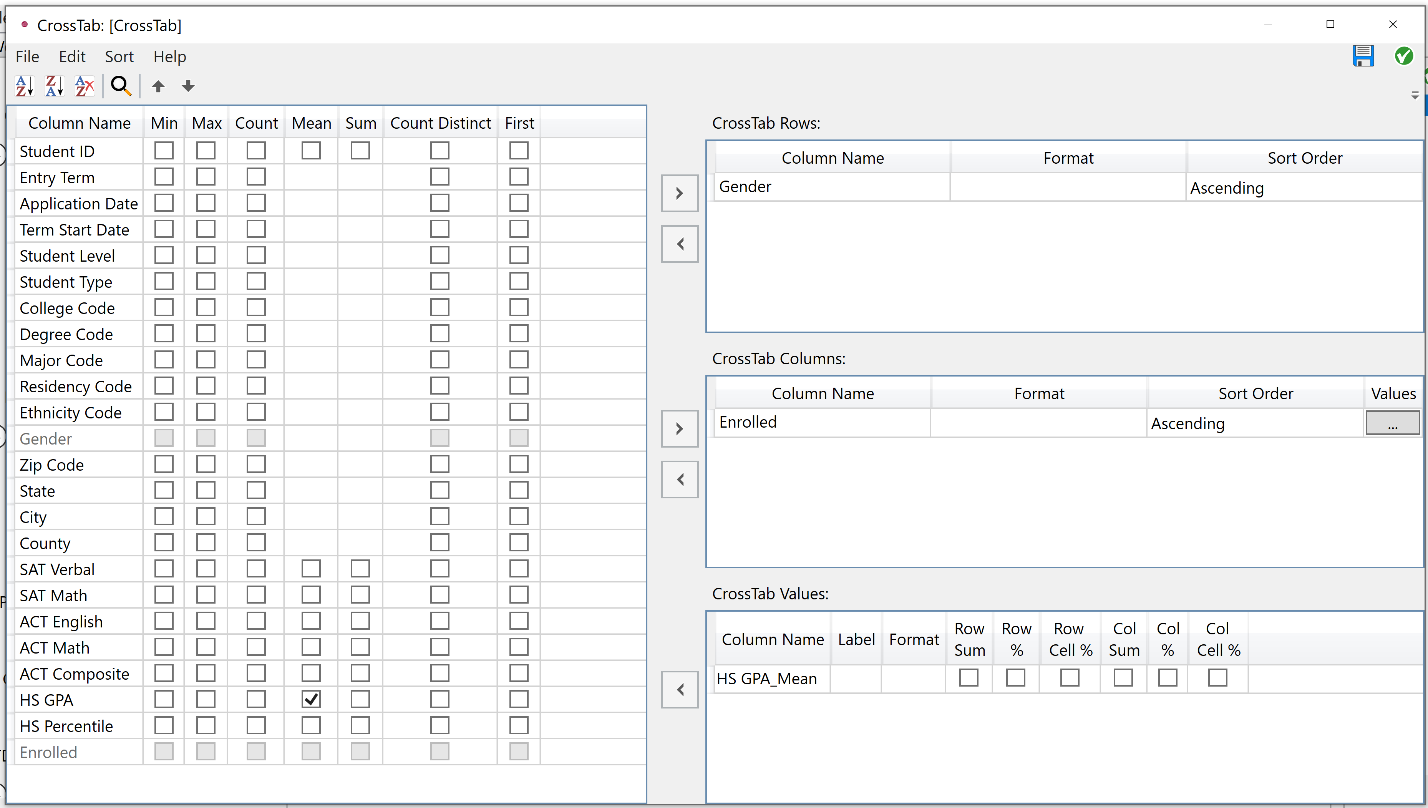Enable Row Sum for HS GPA_Mean

pos(969,678)
